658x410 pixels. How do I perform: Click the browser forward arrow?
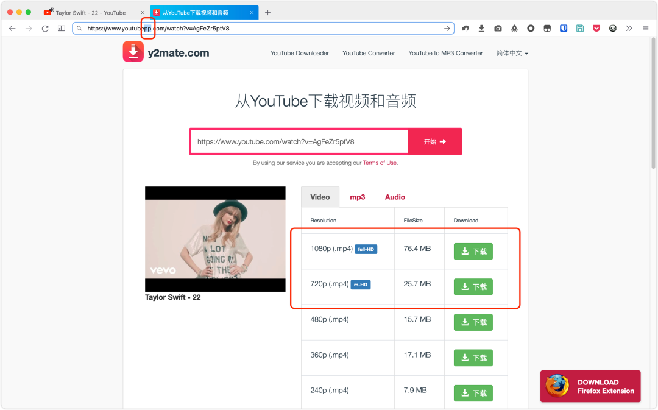(29, 29)
